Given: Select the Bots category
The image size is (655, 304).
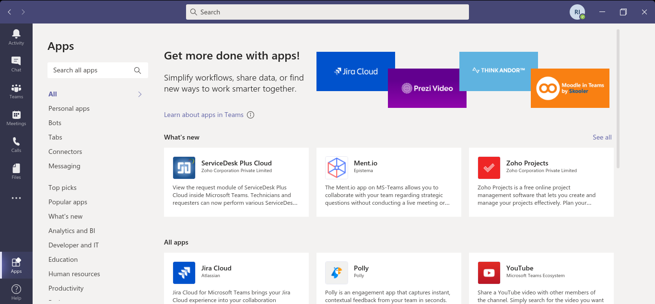Looking at the screenshot, I should pyautogui.click(x=55, y=123).
